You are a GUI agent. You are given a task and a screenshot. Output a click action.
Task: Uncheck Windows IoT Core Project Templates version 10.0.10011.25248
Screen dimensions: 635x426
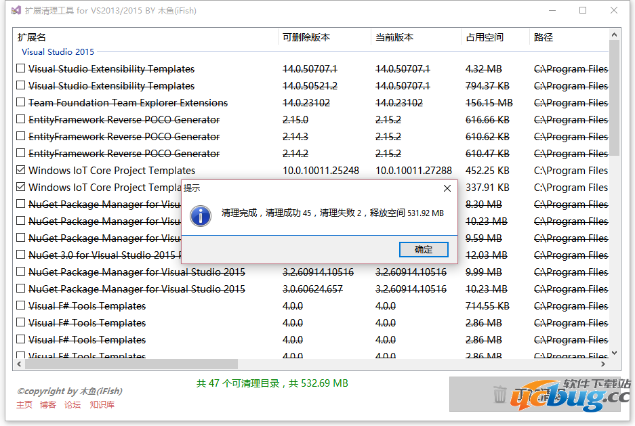(20, 170)
